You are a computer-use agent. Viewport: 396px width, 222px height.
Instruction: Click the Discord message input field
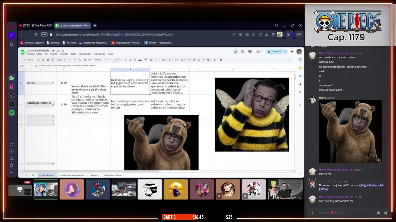click(x=345, y=213)
